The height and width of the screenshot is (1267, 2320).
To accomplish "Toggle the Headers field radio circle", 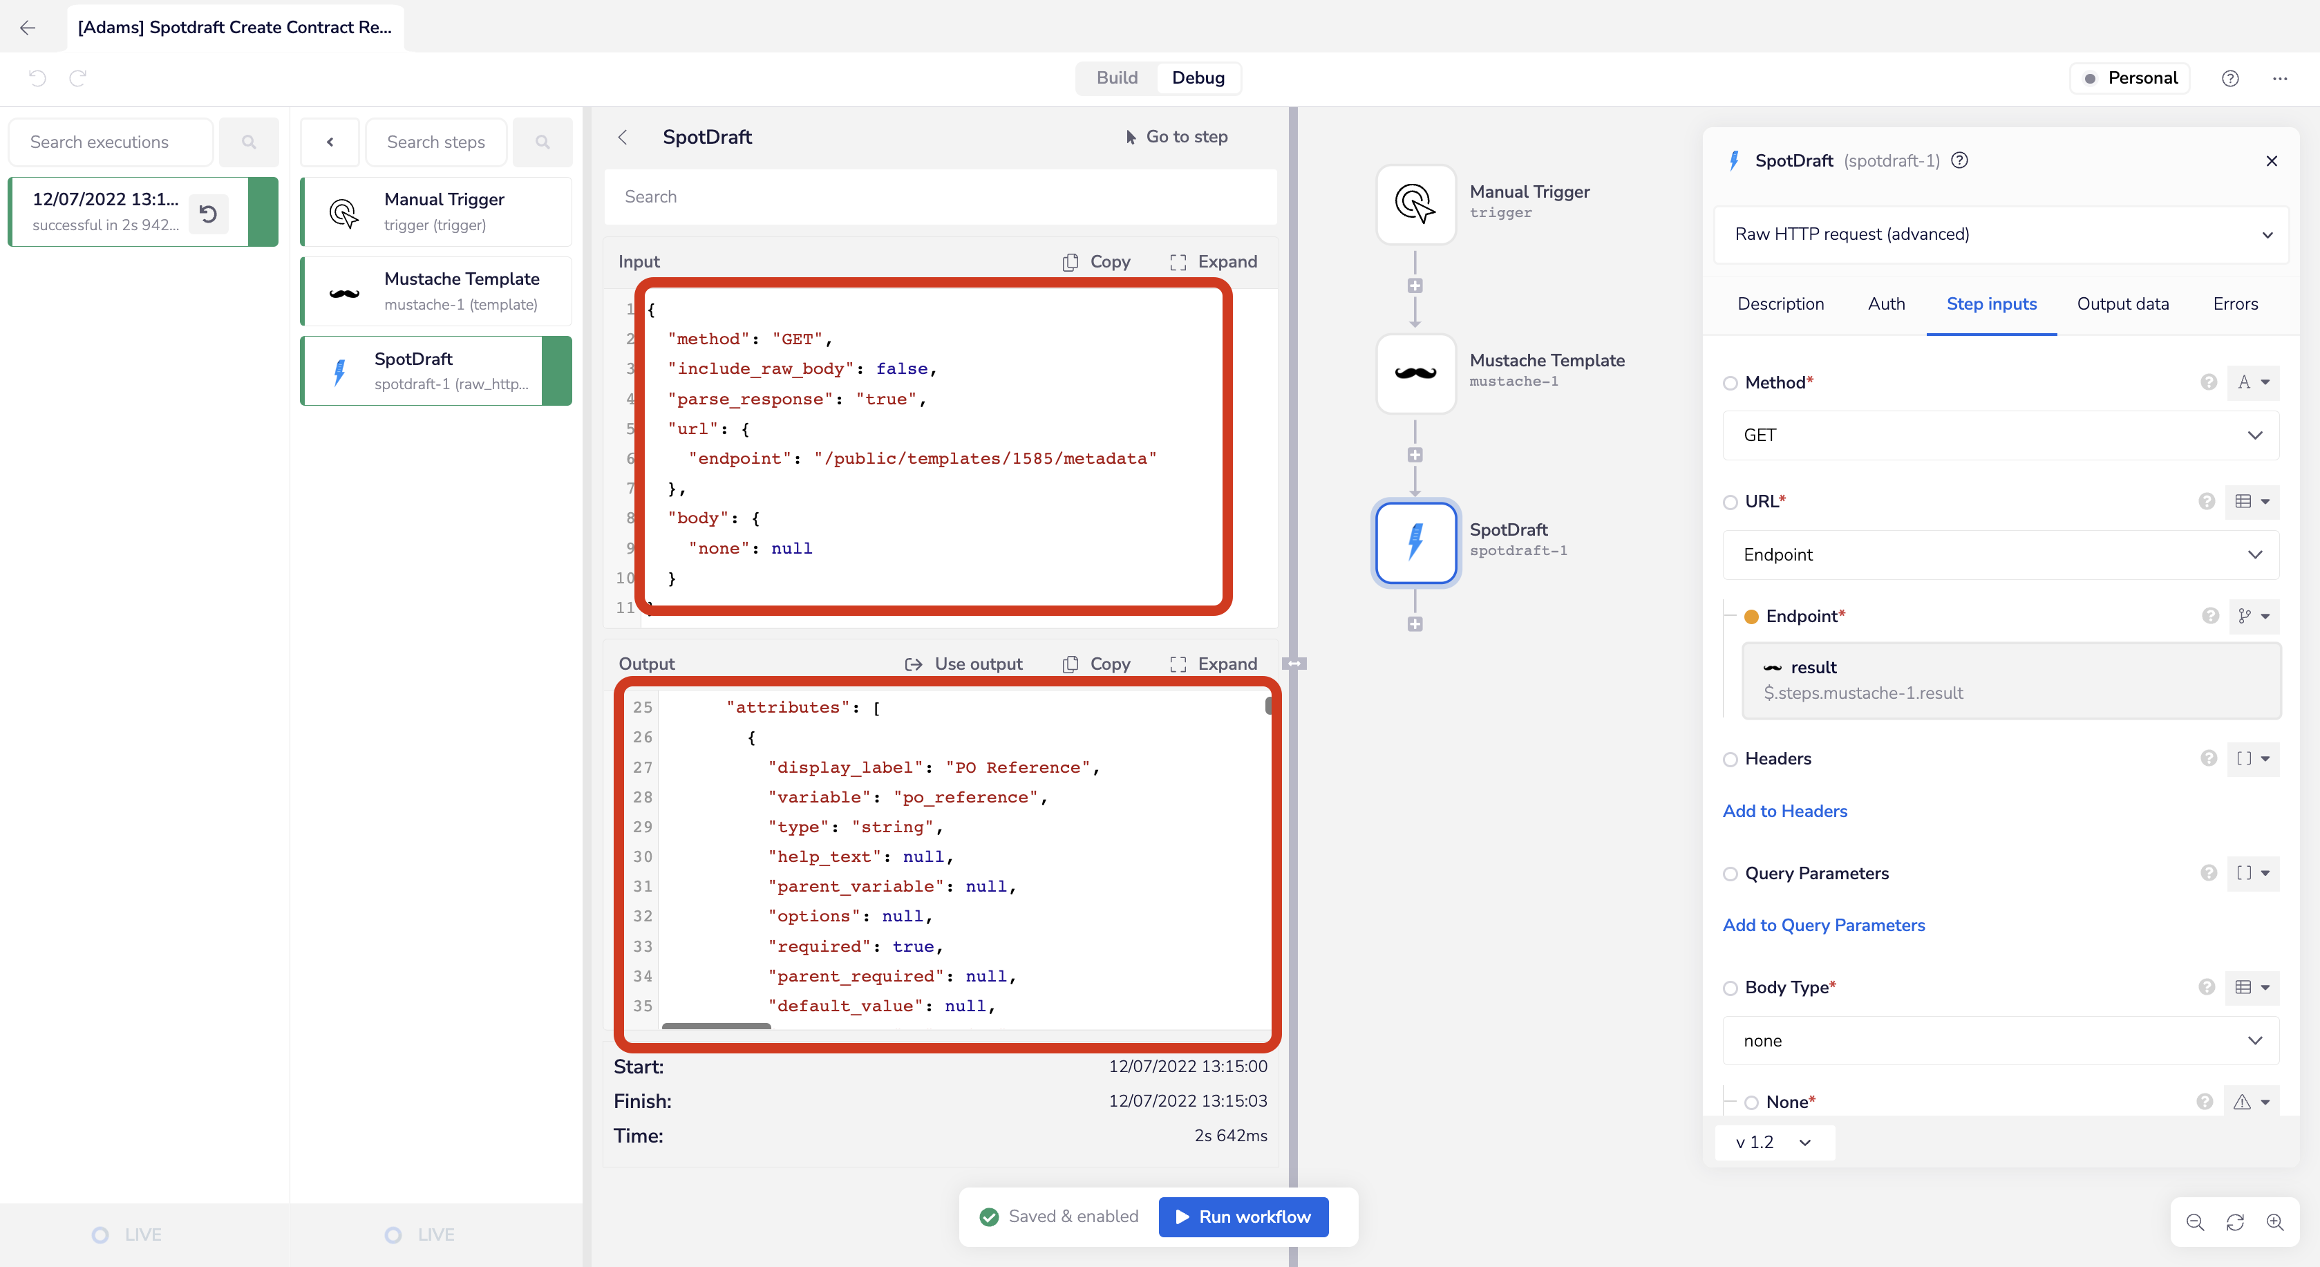I will (x=1730, y=759).
